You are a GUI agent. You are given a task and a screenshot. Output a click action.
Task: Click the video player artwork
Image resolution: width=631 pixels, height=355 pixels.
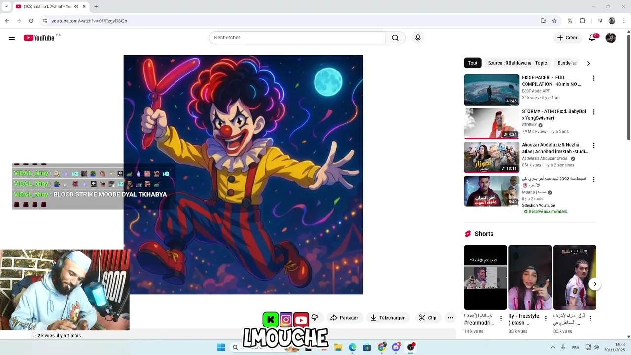243,175
